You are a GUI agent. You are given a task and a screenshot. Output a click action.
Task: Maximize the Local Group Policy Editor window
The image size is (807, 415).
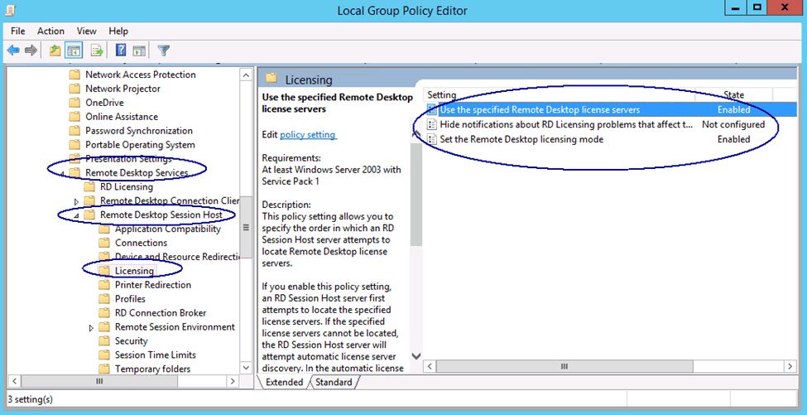click(757, 7)
